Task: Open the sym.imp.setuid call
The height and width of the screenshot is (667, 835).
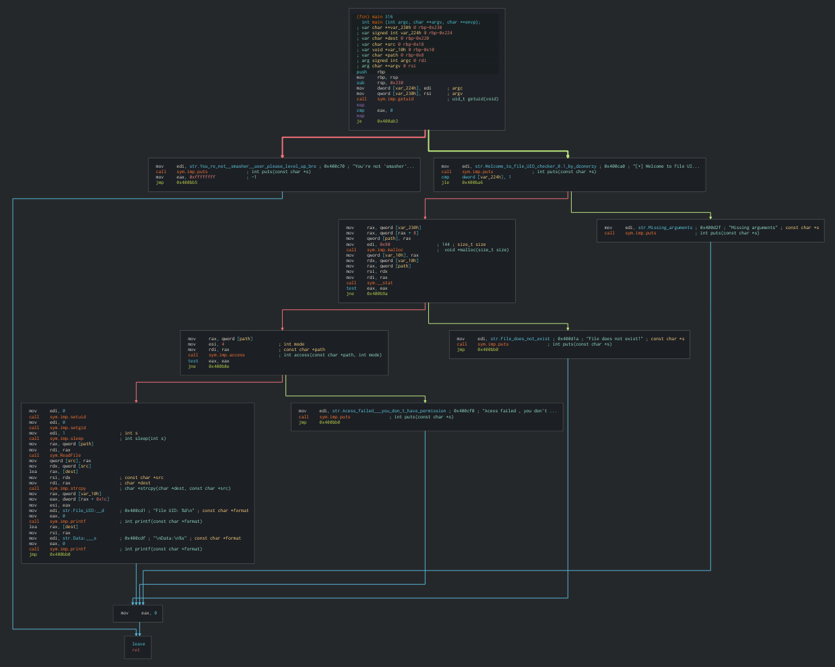Action: coord(67,417)
